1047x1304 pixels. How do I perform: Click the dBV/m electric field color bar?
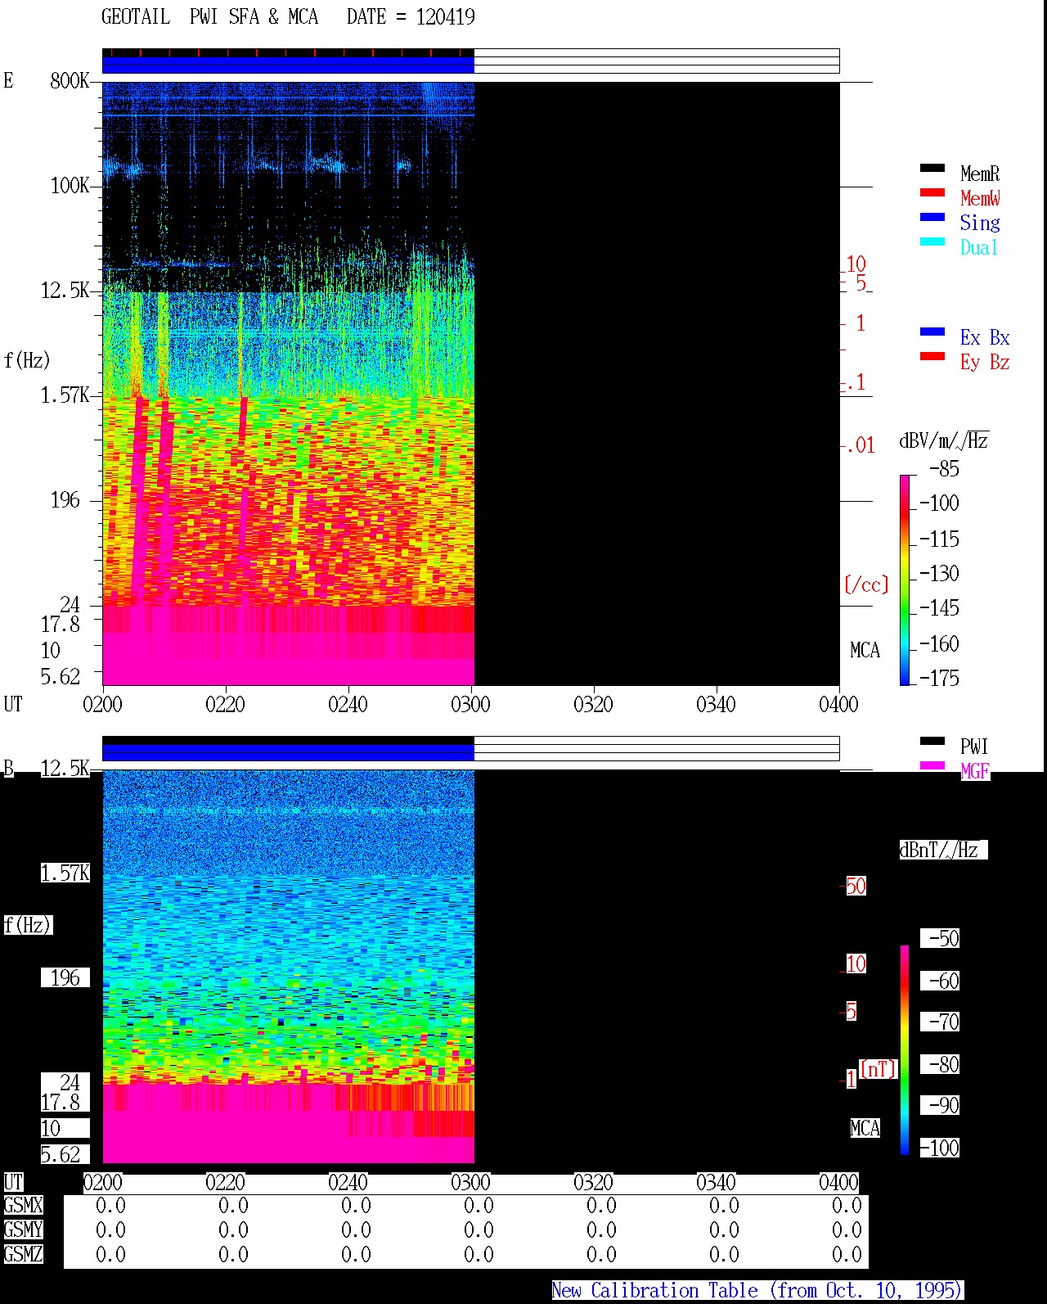[905, 580]
